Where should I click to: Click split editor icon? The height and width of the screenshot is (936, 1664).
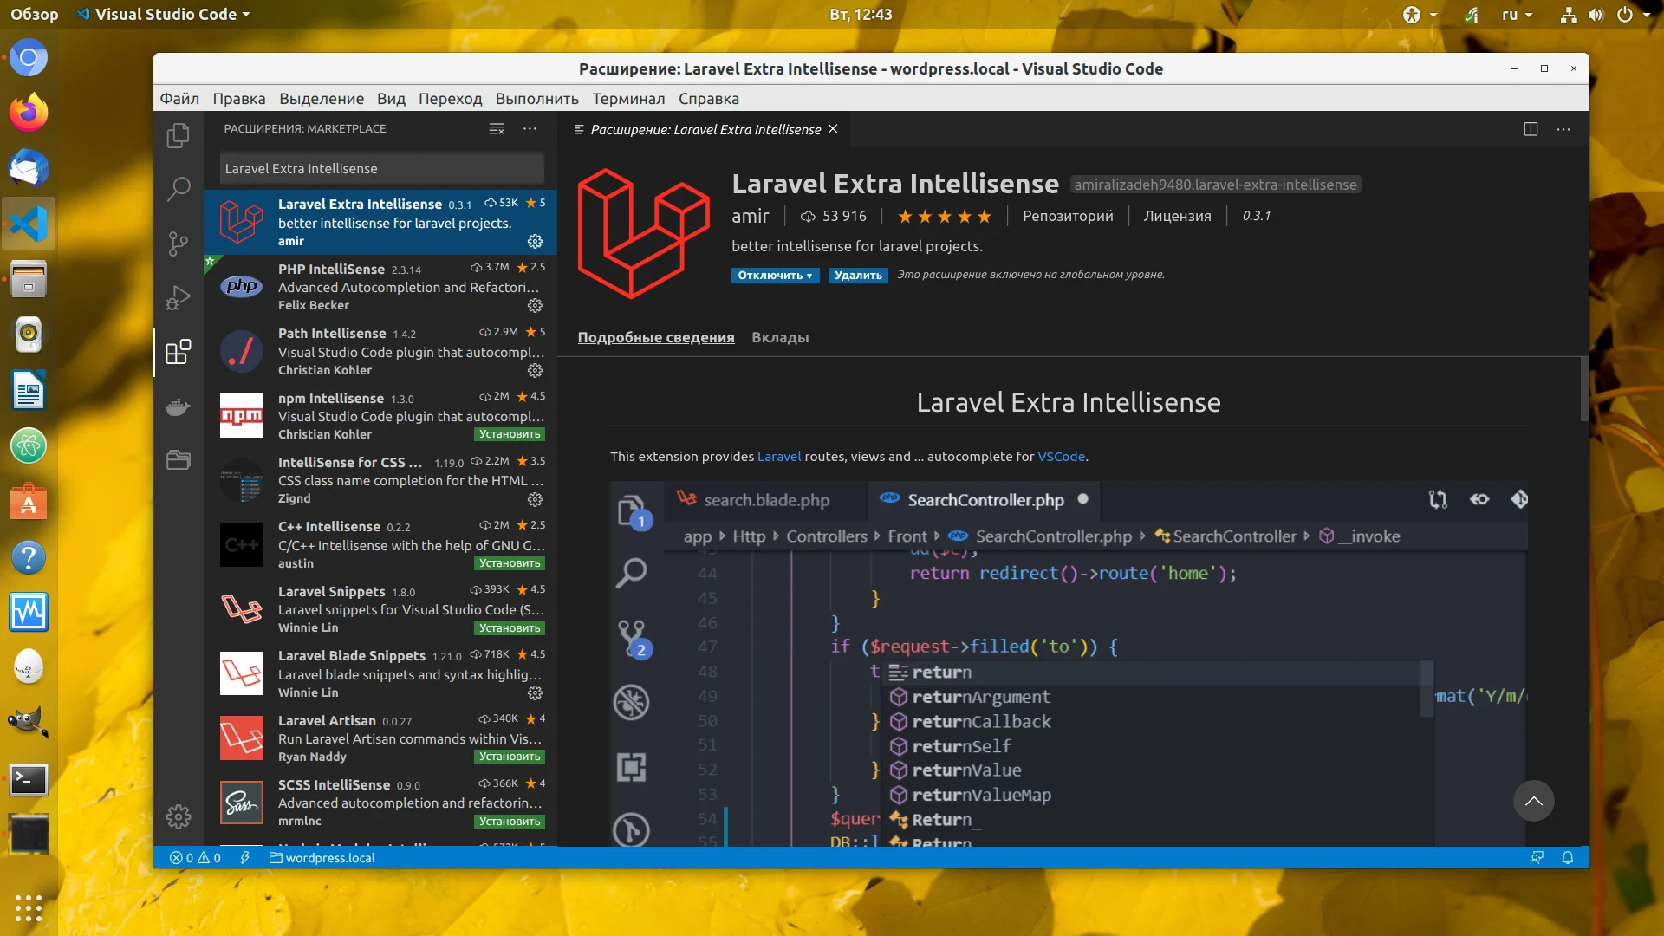coord(1531,129)
